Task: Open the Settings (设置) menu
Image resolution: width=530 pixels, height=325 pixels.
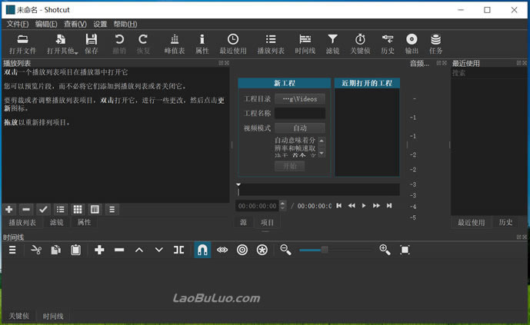Action: pyautogui.click(x=100, y=24)
